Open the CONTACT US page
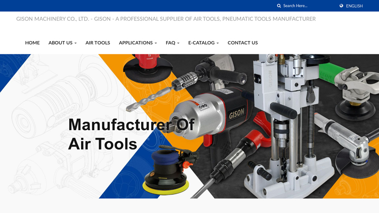The height and width of the screenshot is (213, 379). [243, 43]
